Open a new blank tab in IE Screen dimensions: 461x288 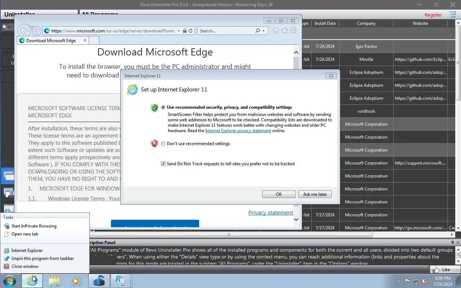point(94,41)
